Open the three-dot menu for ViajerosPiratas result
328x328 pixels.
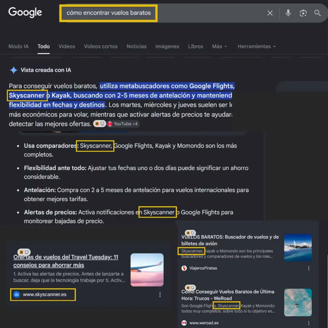tap(309, 268)
